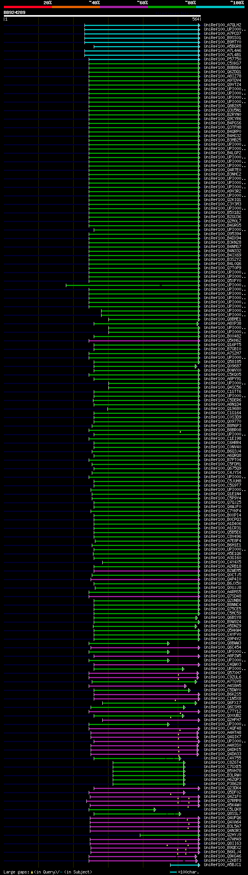Select the UniRef100_B4GRG5 label
The image size is (248, 875).
pyautogui.click(x=222, y=225)
